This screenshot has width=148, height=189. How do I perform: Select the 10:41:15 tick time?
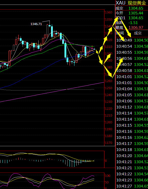point(124,125)
